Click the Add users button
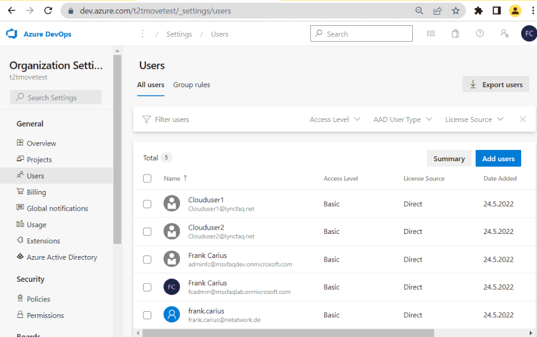Viewport: 537px width, 337px height. pyautogui.click(x=498, y=159)
